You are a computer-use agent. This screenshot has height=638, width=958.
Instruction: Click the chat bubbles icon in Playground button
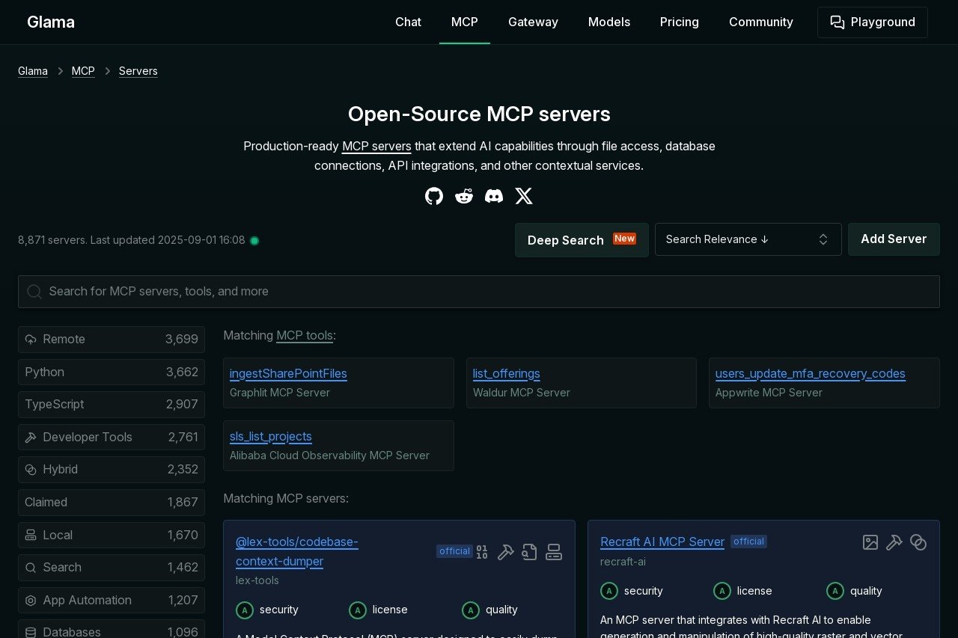[838, 22]
